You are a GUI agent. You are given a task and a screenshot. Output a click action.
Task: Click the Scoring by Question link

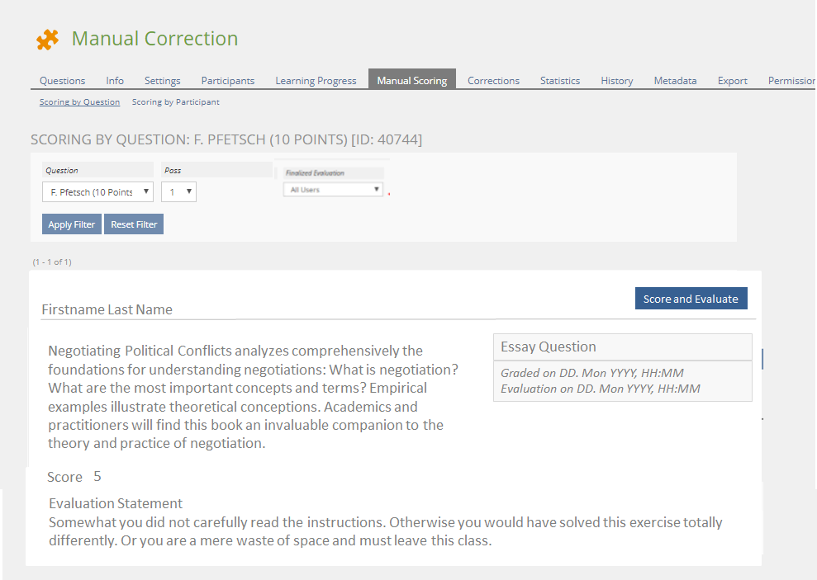tap(79, 102)
